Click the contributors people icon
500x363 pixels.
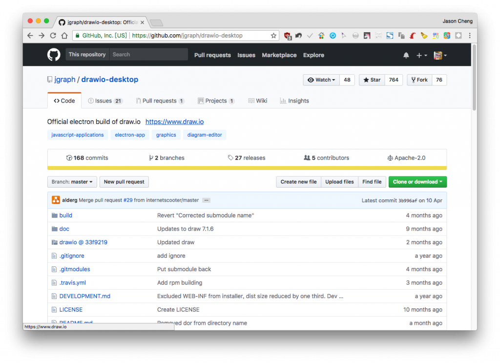(x=307, y=158)
